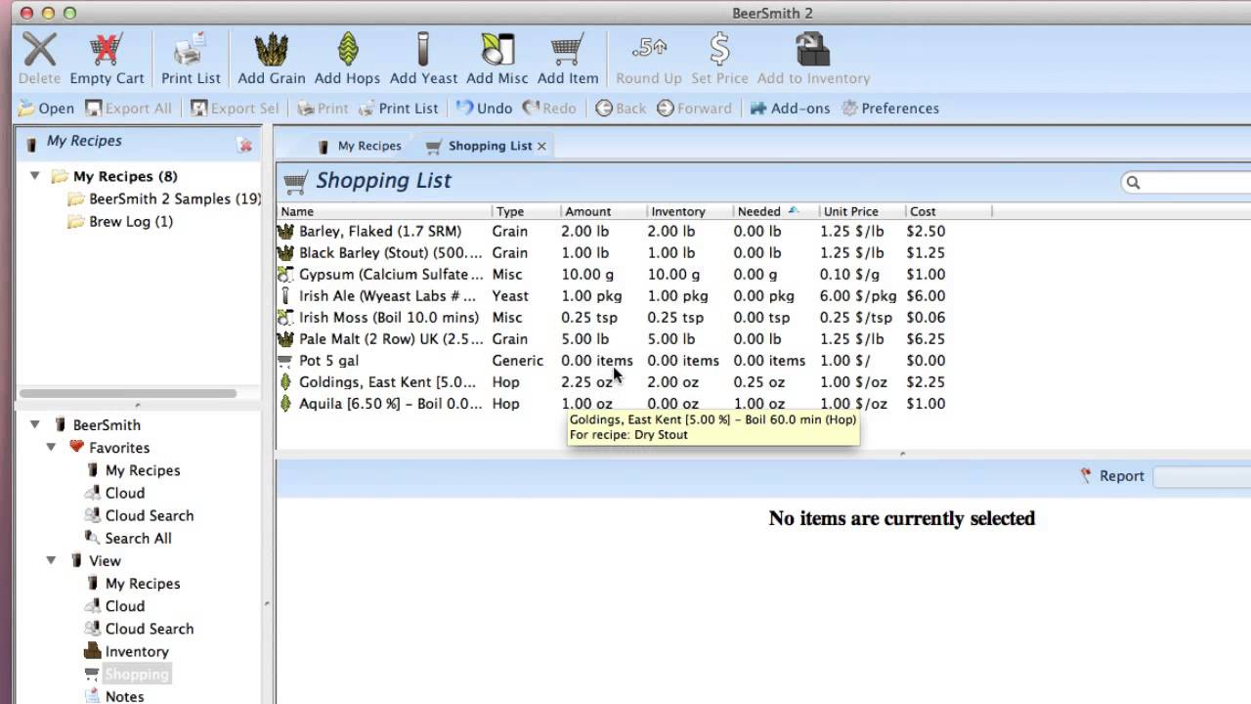Click the large Print List toolbar icon
The width and height of the screenshot is (1251, 704).
click(x=191, y=50)
